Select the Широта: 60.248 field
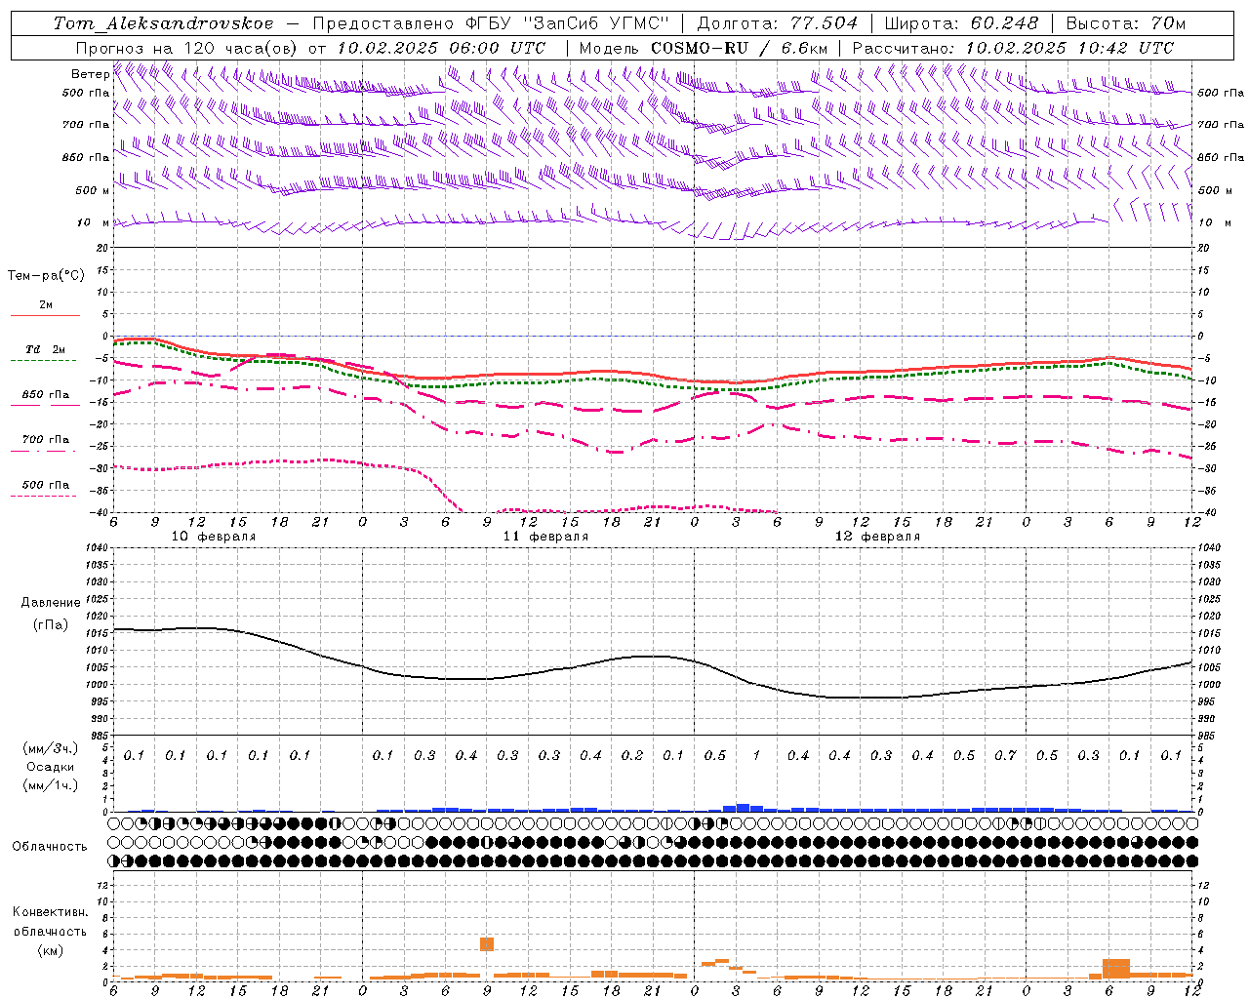Image resolution: width=1249 pixels, height=999 pixels. pyautogui.click(x=961, y=23)
